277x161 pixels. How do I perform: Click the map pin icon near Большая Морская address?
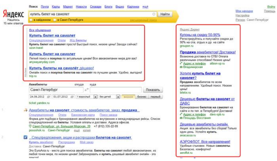tap(30, 126)
